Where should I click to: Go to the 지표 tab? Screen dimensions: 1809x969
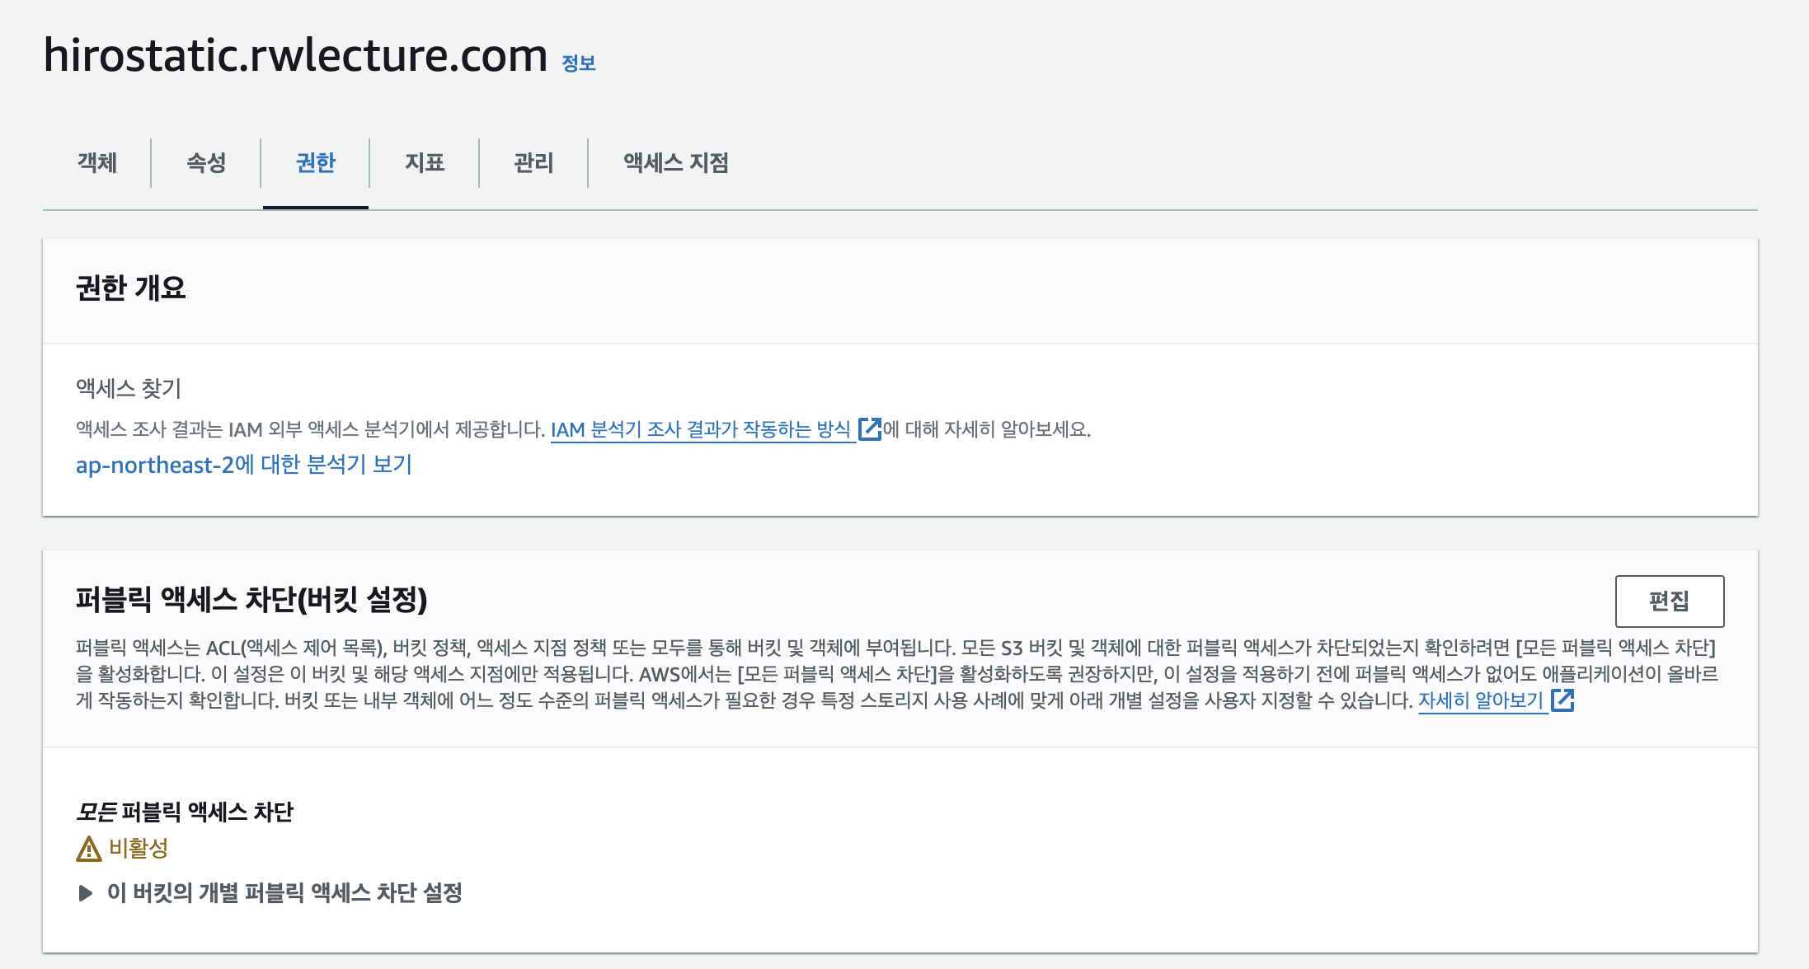425,163
